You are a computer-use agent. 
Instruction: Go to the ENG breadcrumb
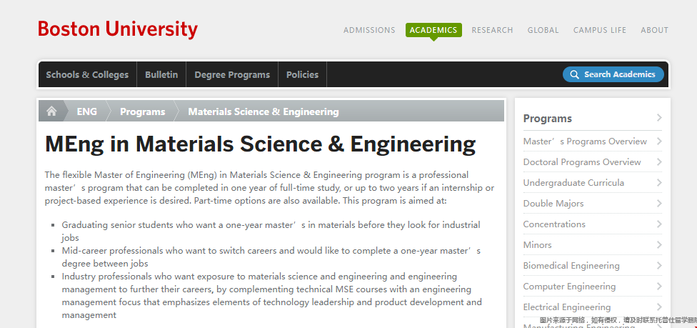86,111
